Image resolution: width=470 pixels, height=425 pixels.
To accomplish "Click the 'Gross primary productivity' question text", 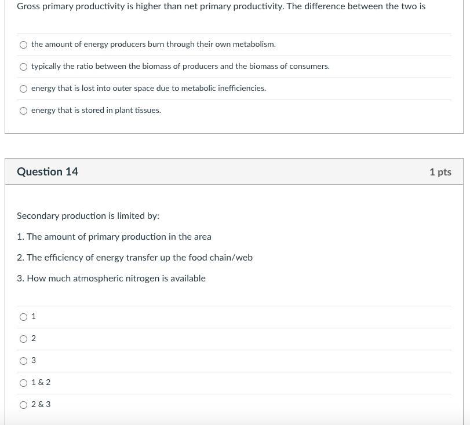I will pyautogui.click(x=221, y=6).
